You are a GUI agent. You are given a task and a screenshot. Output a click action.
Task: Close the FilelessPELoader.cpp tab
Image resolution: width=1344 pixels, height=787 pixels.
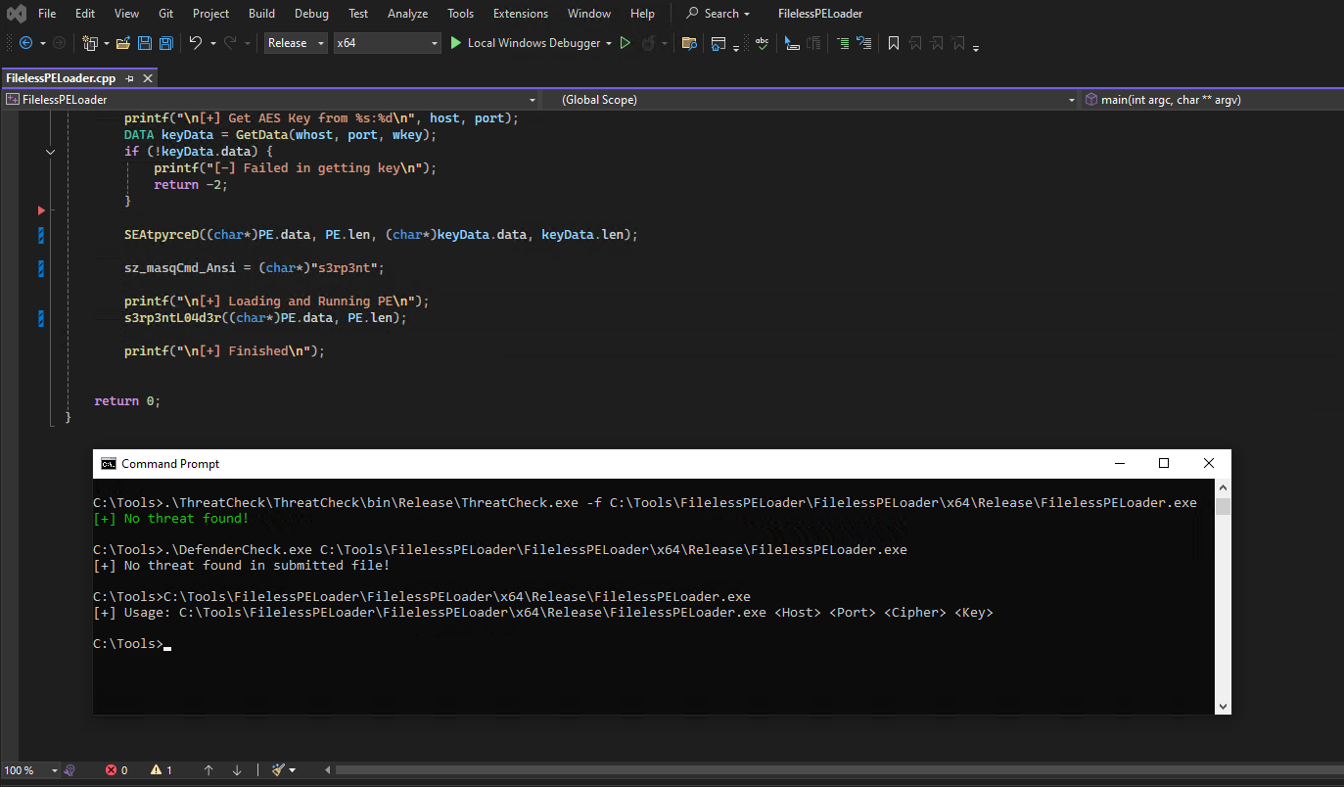148,78
